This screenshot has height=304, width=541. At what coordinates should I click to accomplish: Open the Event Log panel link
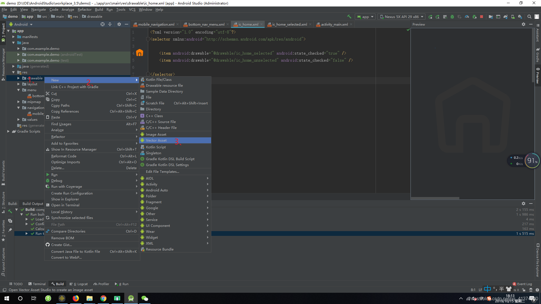[524, 284]
